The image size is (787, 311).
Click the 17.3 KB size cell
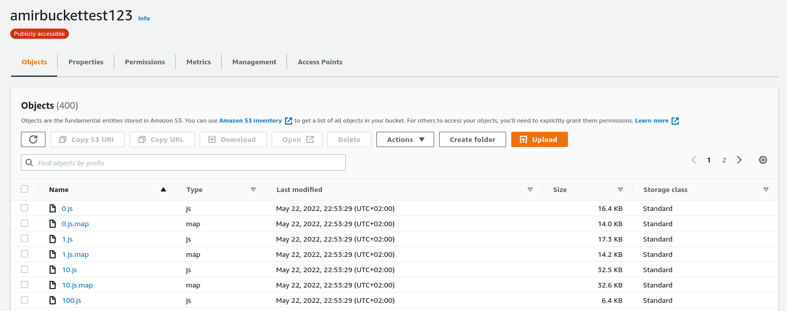click(x=610, y=239)
